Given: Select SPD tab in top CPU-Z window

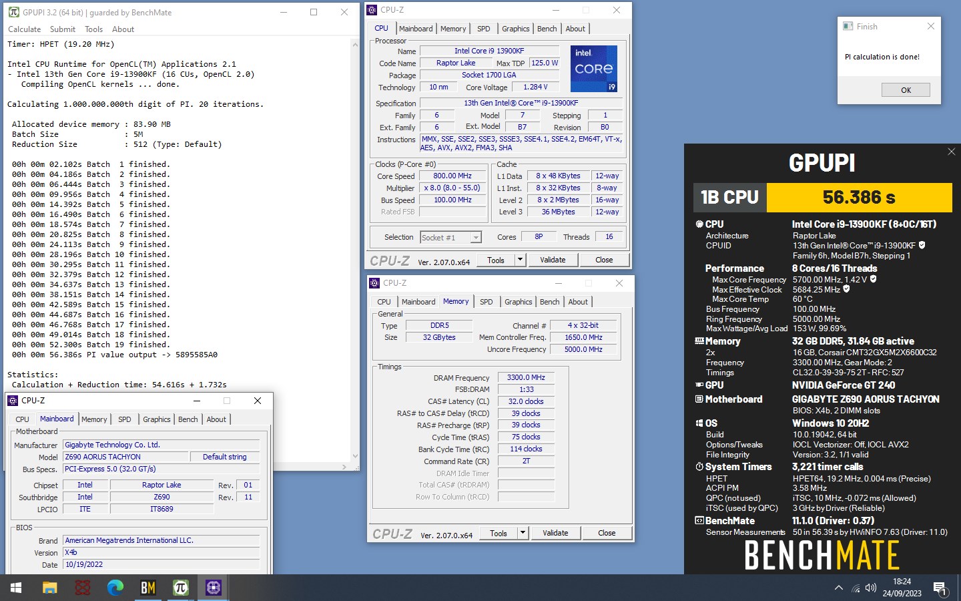Looking at the screenshot, I should [x=484, y=29].
